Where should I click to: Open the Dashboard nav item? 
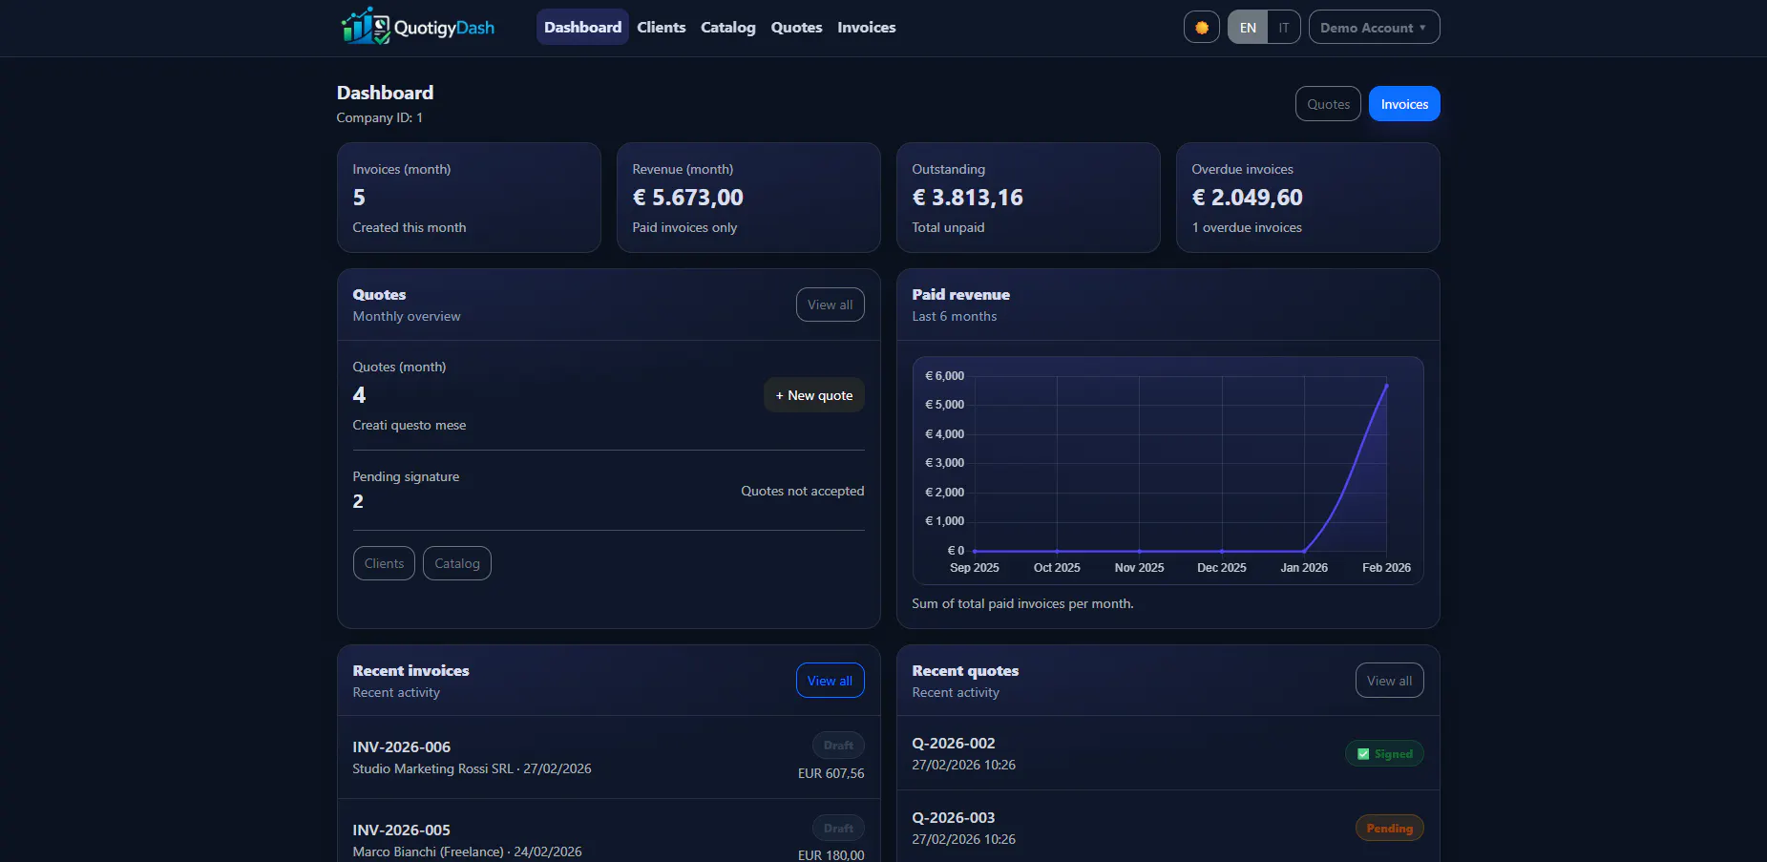pyautogui.click(x=582, y=27)
